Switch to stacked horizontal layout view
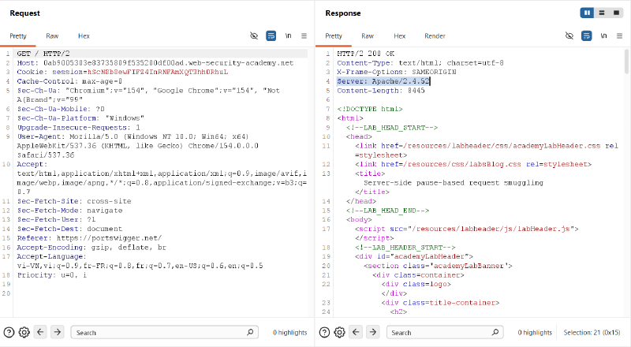The image size is (631, 347). point(602,13)
